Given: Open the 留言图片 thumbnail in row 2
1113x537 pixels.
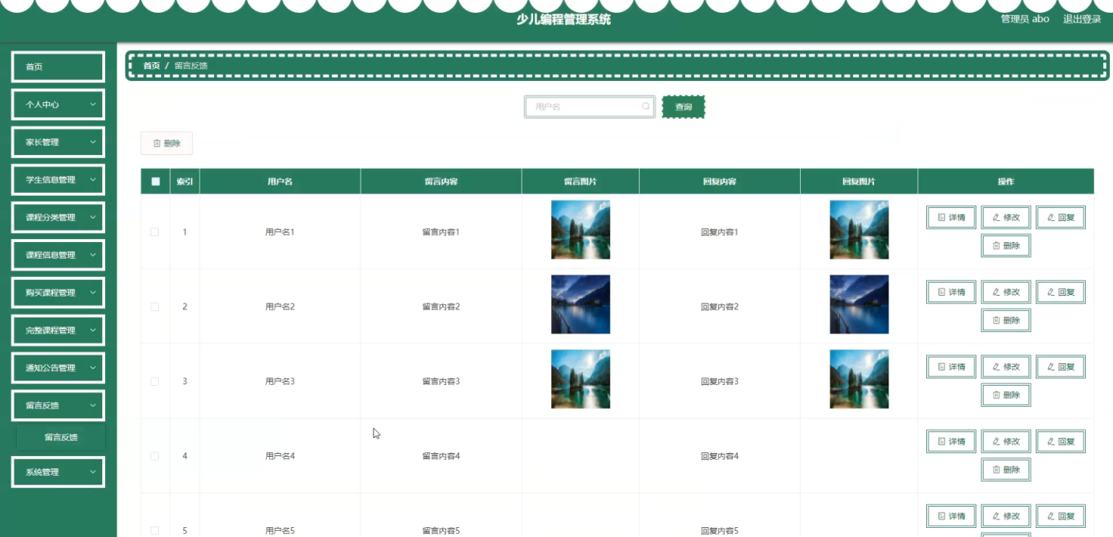Looking at the screenshot, I should (581, 304).
